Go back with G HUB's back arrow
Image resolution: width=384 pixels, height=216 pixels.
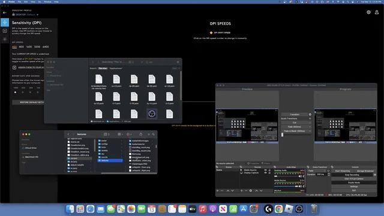point(5,13)
